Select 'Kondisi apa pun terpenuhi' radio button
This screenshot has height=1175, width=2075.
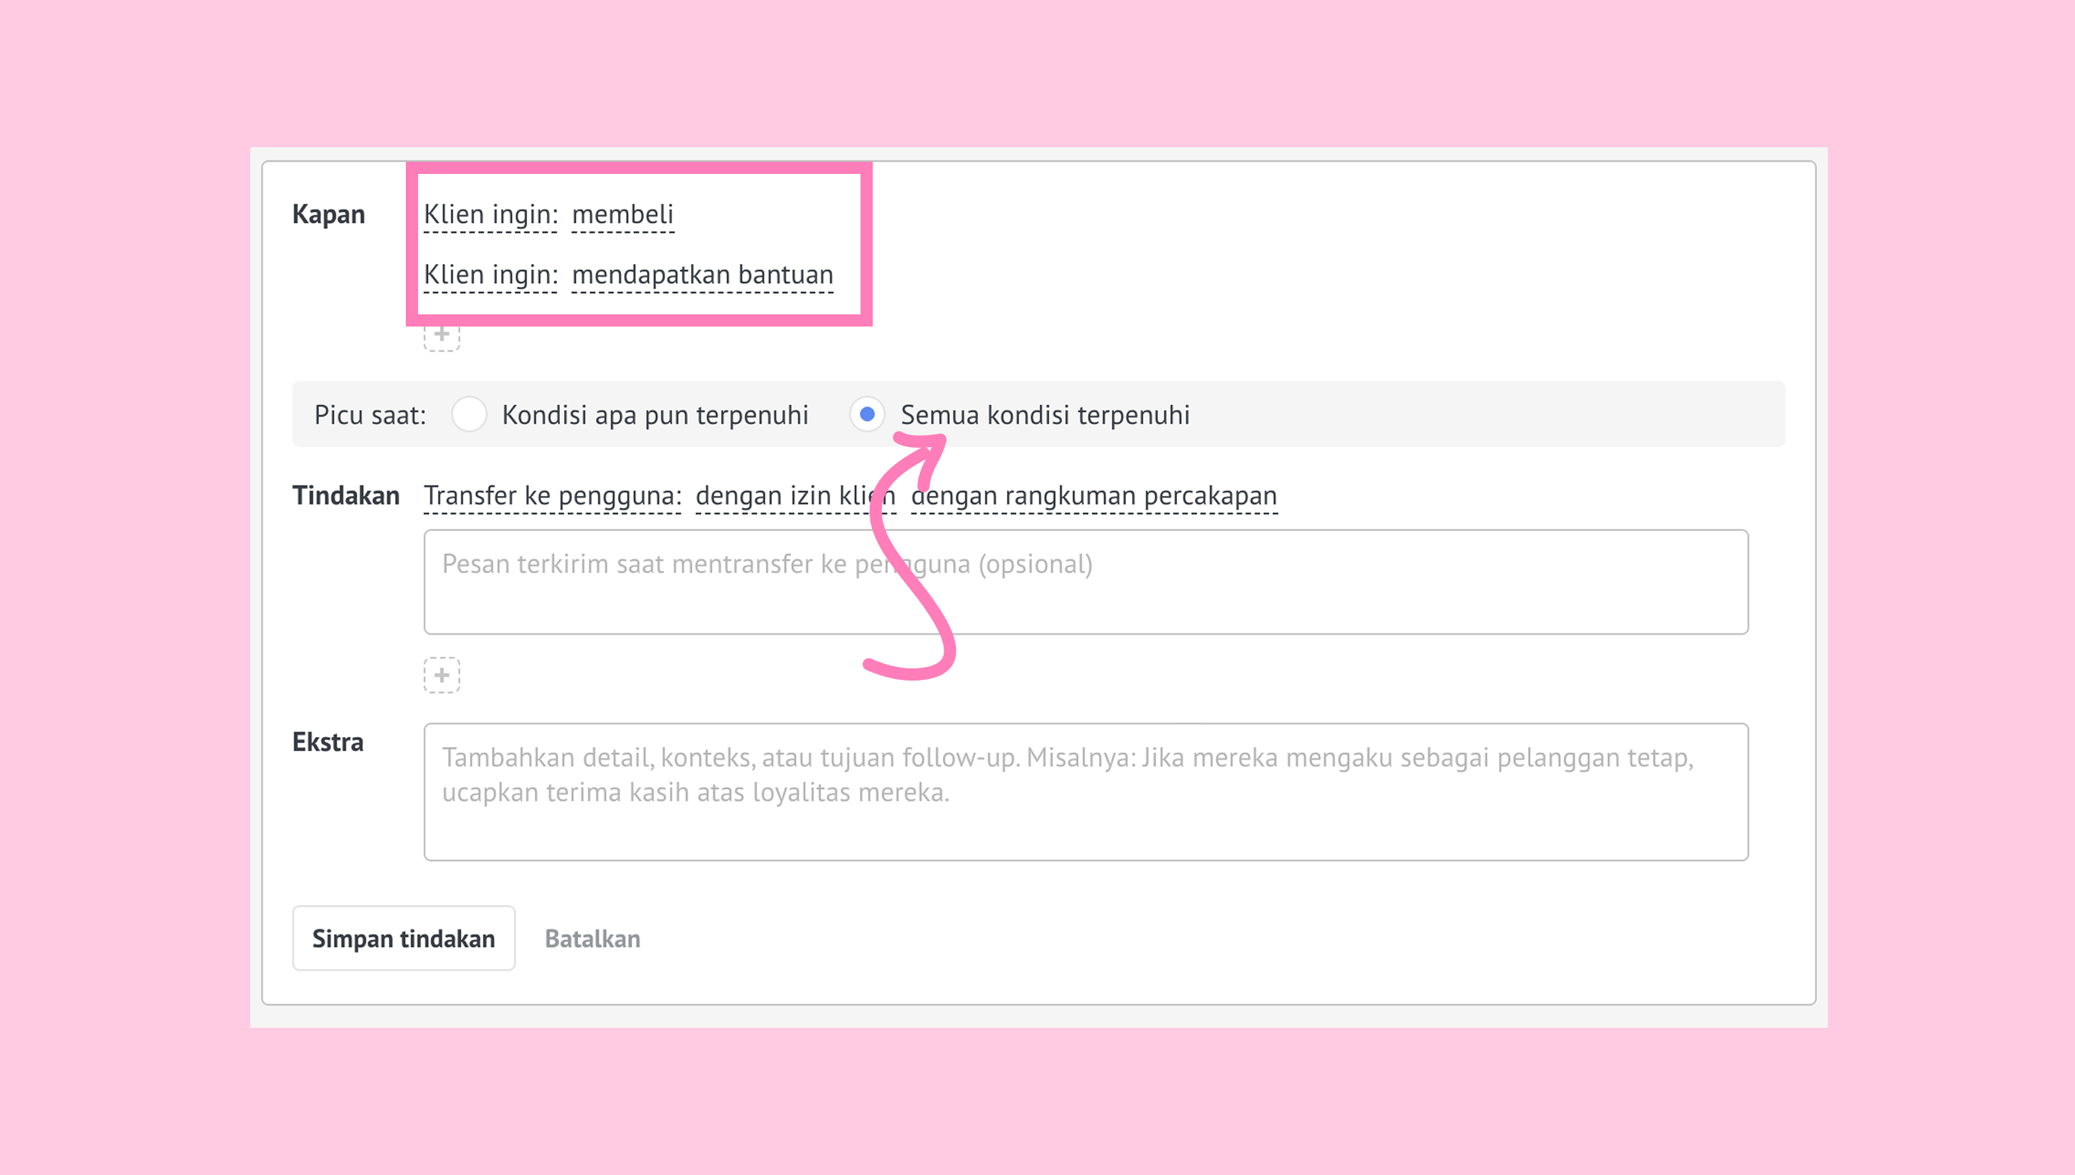(468, 415)
